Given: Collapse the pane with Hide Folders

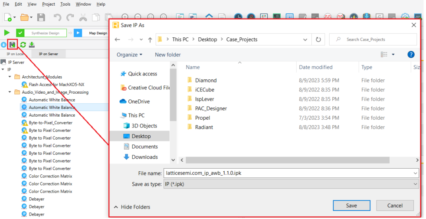Looking at the screenshot, I should click(x=132, y=207).
